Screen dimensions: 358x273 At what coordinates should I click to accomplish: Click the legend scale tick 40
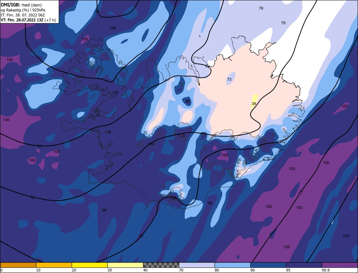(x=145, y=270)
